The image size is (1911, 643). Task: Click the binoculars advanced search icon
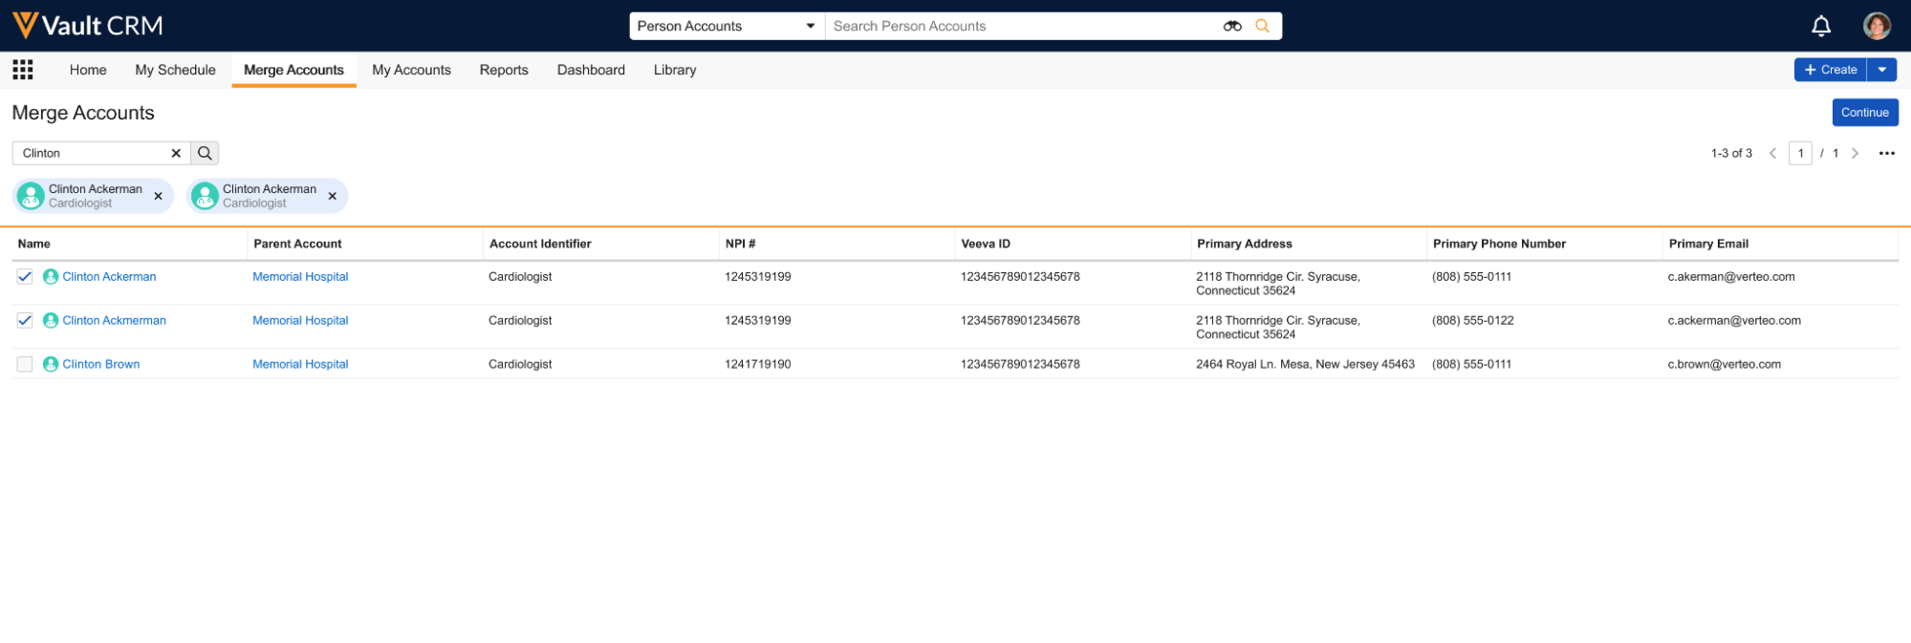1232,26
